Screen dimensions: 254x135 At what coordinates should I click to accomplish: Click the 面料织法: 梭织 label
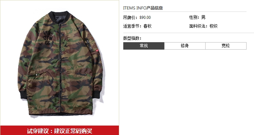click(x=203, y=26)
